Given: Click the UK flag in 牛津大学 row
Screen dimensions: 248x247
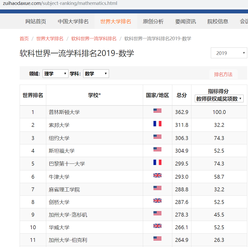Looking at the screenshot, I should [x=157, y=175].
